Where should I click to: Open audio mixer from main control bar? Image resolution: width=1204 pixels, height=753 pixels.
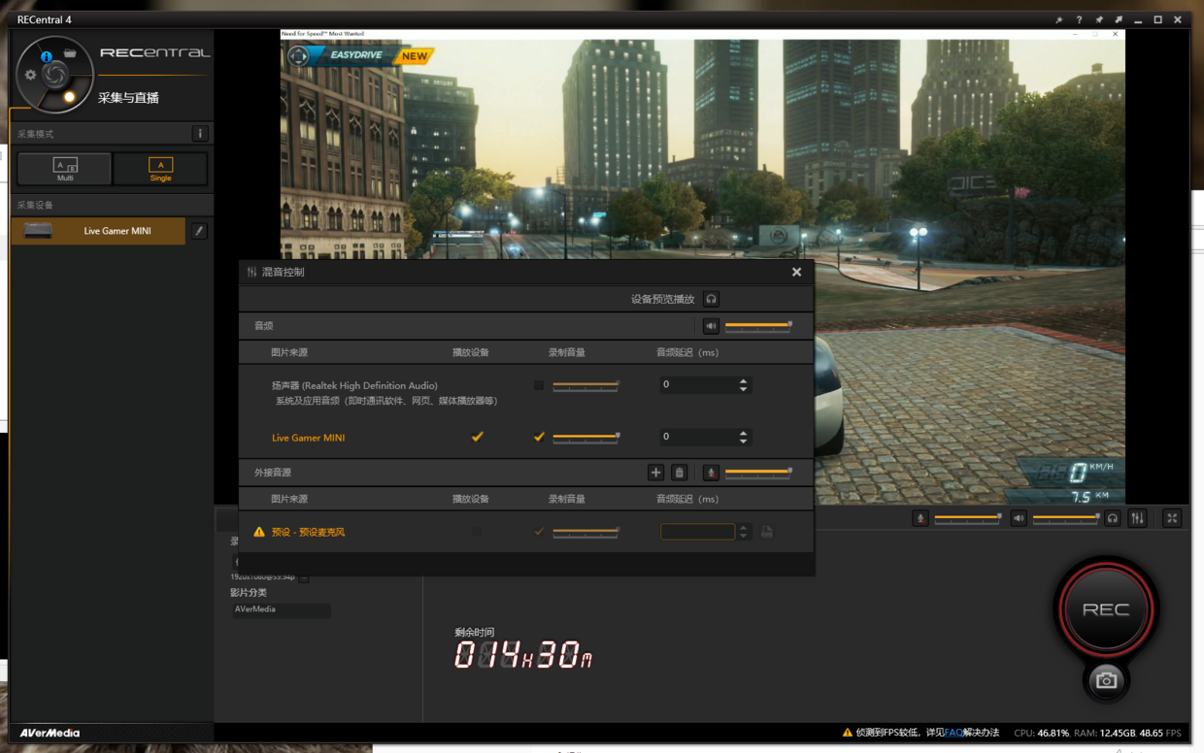[1138, 518]
